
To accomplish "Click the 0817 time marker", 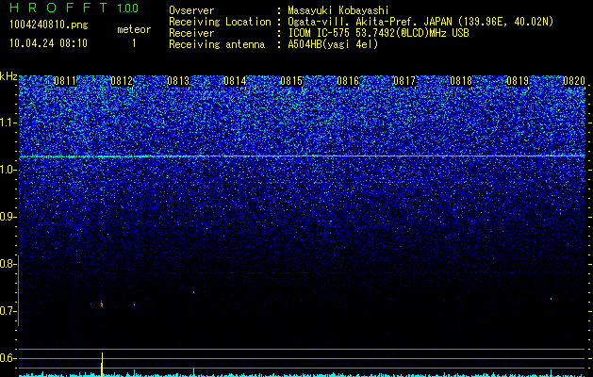I will (x=404, y=81).
